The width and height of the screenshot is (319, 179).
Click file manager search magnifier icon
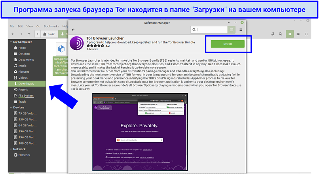pos(280,34)
